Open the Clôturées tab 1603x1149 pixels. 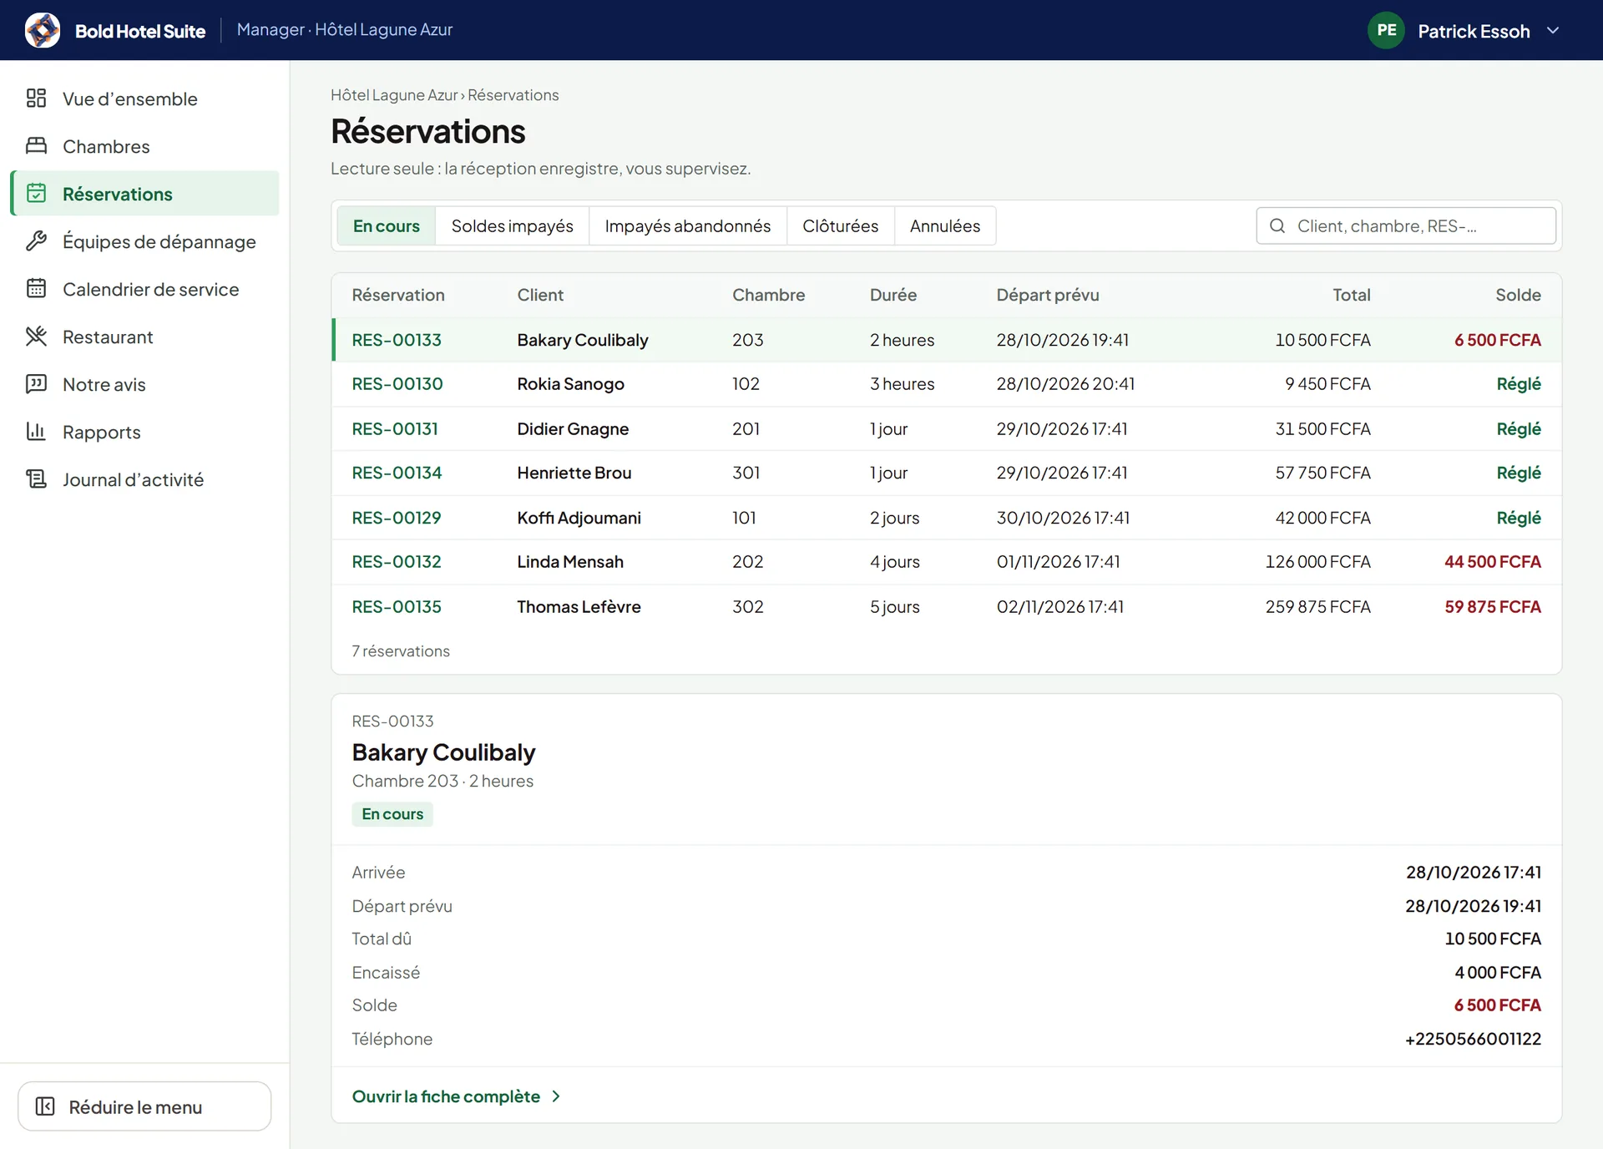(840, 225)
